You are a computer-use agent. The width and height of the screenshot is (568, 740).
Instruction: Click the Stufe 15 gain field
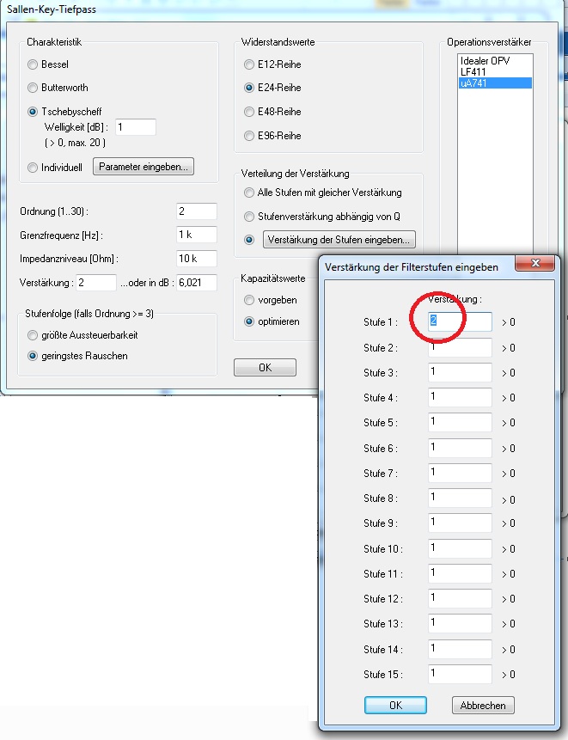coord(460,674)
